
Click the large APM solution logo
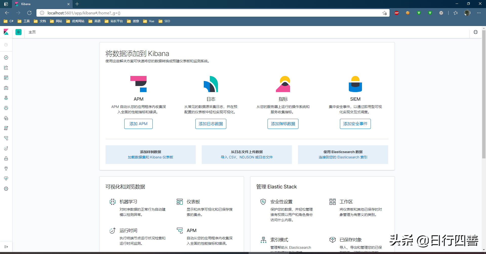click(x=138, y=84)
